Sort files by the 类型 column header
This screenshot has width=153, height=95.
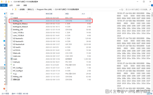click(67, 14)
